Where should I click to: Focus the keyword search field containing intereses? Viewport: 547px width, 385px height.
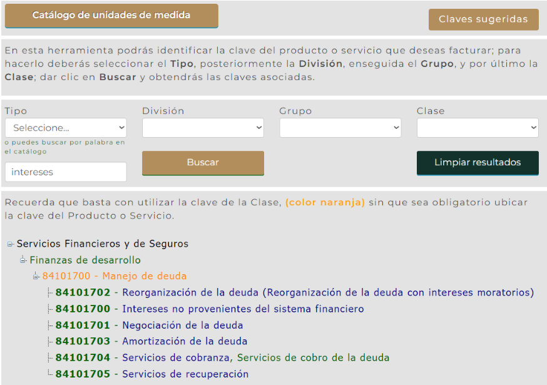tap(66, 172)
